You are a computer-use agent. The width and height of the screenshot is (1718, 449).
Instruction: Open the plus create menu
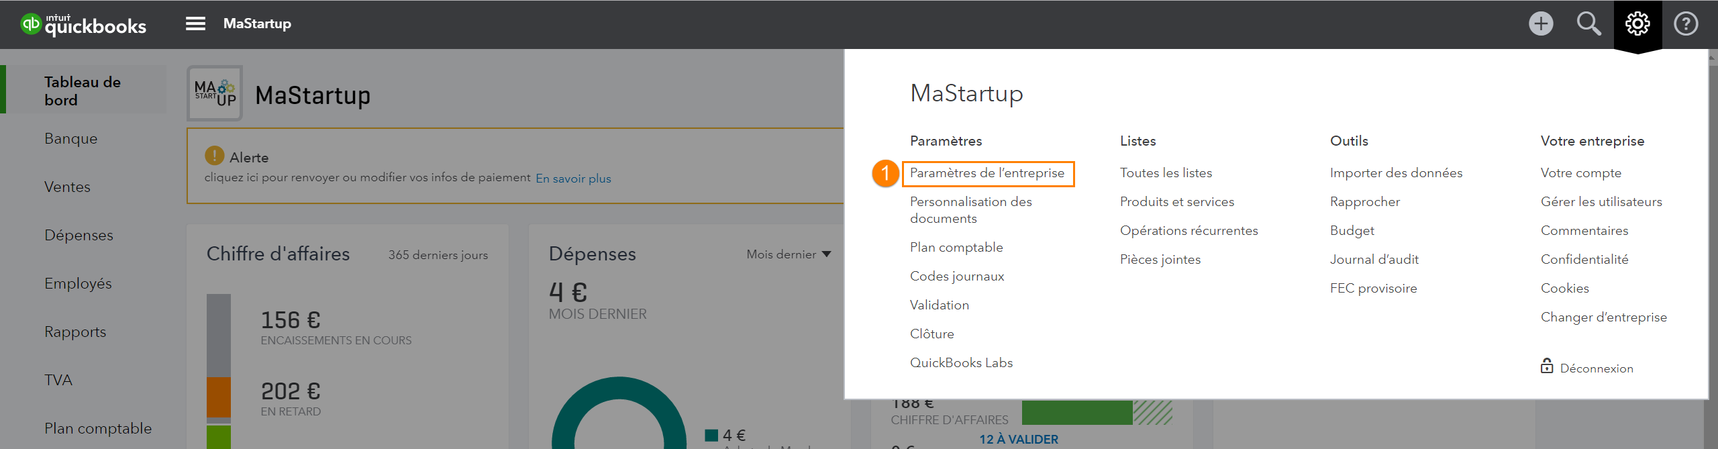pos(1541,24)
